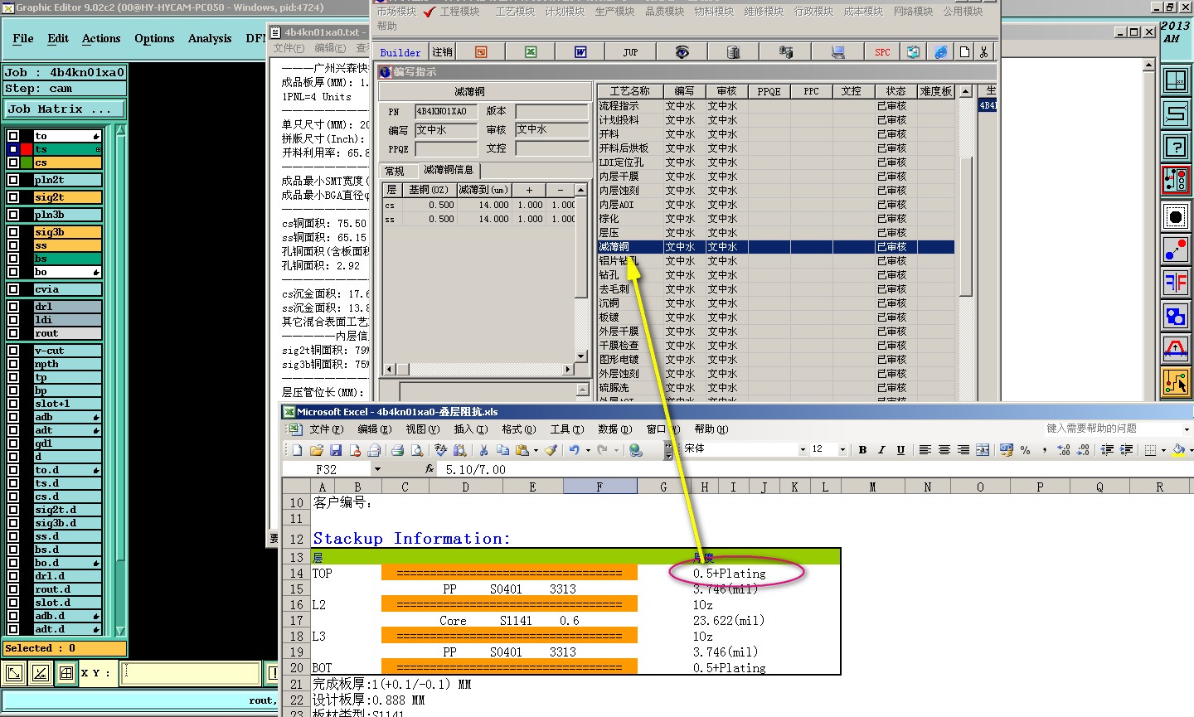Click the Cut icon in Excel toolbar
Image resolution: width=1194 pixels, height=717 pixels.
[483, 449]
